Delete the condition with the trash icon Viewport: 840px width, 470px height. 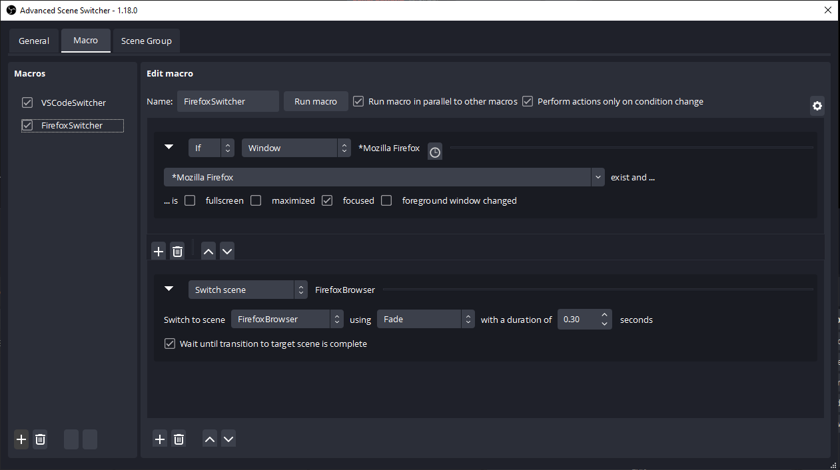[177, 251]
